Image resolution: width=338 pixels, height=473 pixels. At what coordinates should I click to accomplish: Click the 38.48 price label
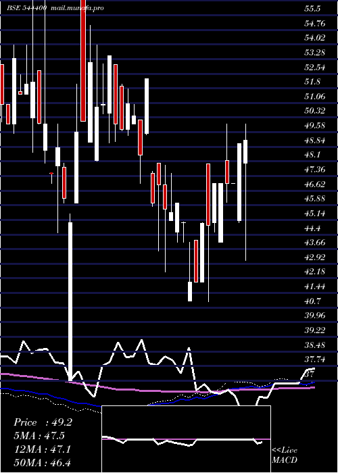tap(315, 345)
